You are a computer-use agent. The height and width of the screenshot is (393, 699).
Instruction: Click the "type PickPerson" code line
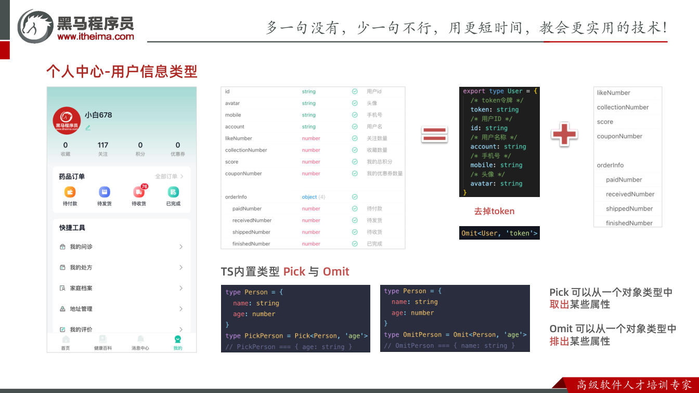point(296,336)
